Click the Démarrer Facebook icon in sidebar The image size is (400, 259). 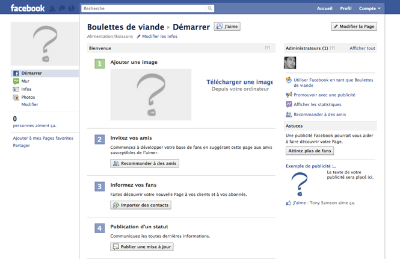tap(16, 73)
